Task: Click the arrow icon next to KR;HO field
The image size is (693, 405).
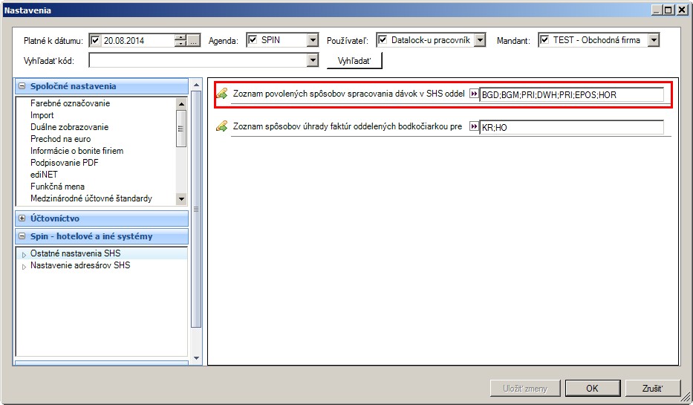Action: click(474, 126)
